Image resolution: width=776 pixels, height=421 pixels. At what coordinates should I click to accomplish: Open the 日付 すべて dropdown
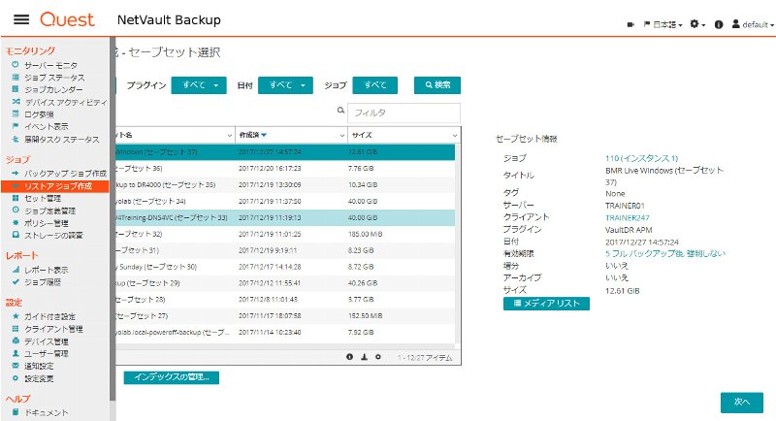(x=285, y=85)
